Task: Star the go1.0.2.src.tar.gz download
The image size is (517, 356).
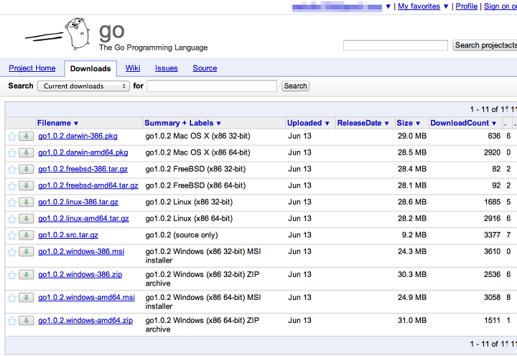Action: click(x=12, y=235)
